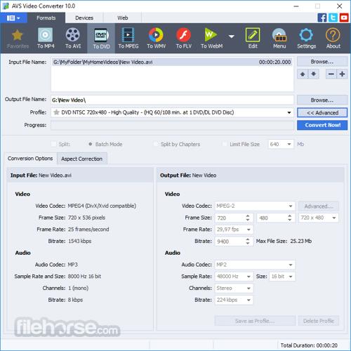Open the Settings gear icon
Image resolution: width=351 pixels, height=351 pixels.
(306, 39)
